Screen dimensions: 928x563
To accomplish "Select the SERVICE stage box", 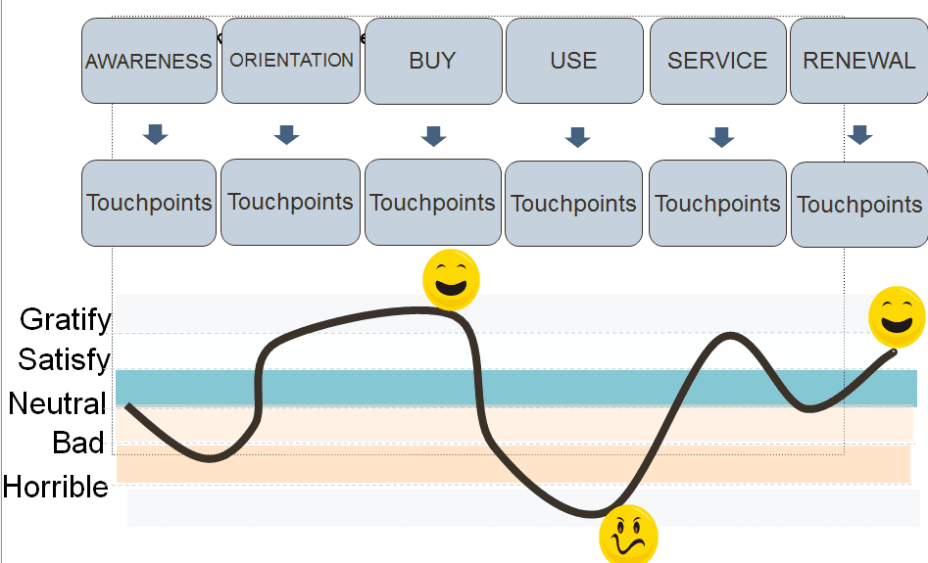I will click(718, 61).
